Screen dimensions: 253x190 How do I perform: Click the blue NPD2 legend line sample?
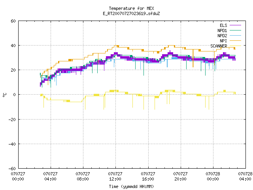(235, 35)
